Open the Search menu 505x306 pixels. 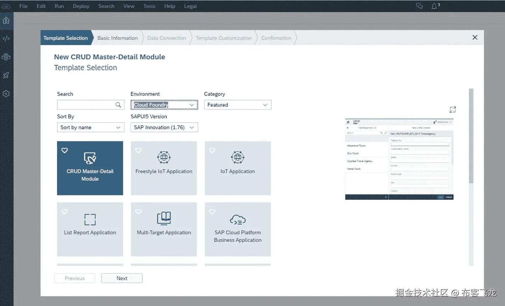coord(106,6)
